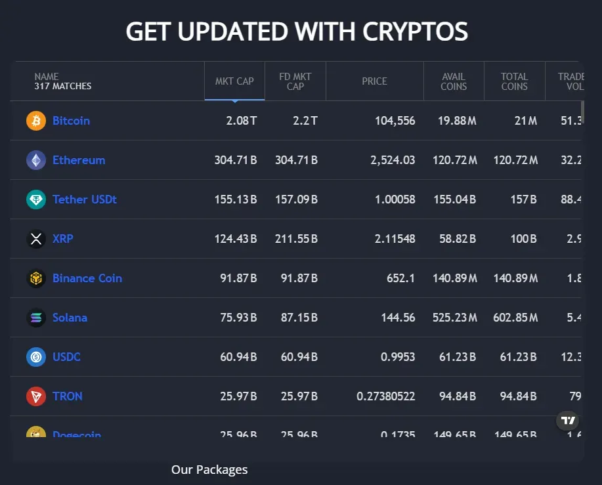Click the MKT CAP sort arrow indicator
Screen dimensions: 602x485
click(234, 101)
